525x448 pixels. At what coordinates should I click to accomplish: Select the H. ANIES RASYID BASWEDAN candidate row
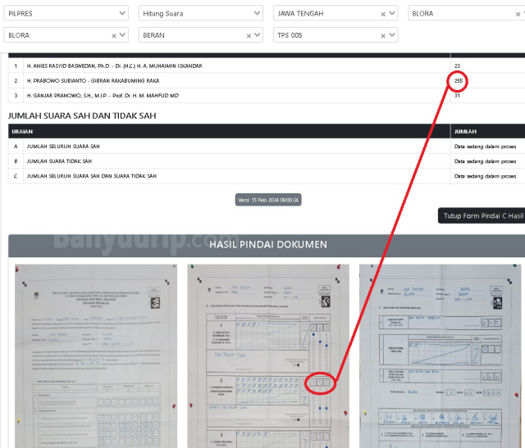[267, 66]
